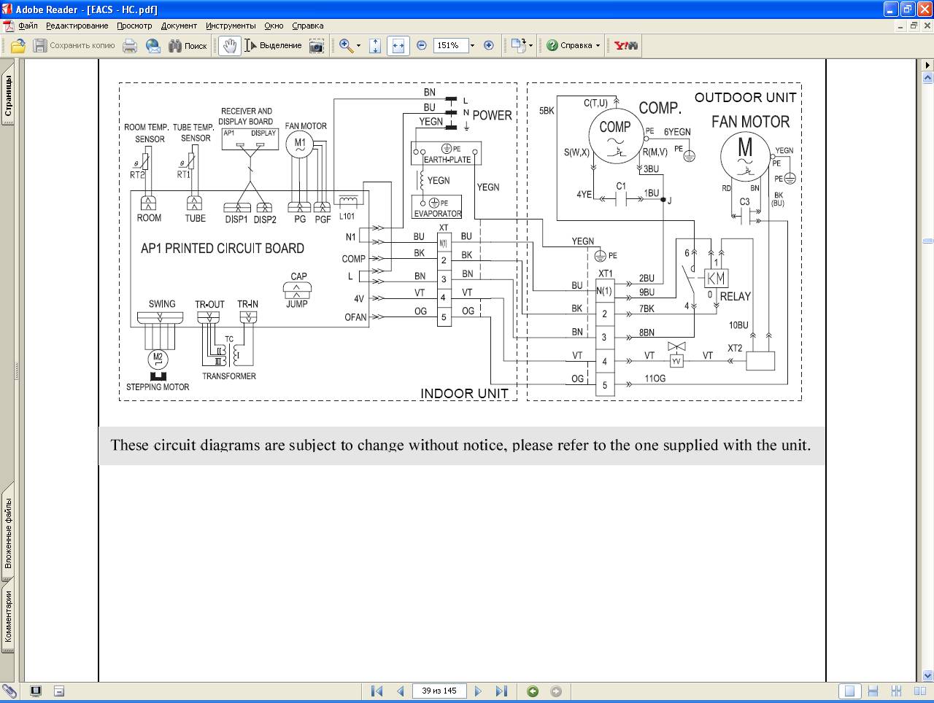This screenshot has height=703, width=934.
Task: Open the Комментарии side panel tab
Action: [x=8, y=616]
